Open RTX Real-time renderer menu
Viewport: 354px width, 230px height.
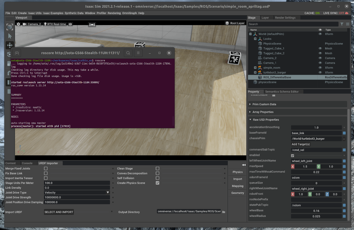[55, 24]
